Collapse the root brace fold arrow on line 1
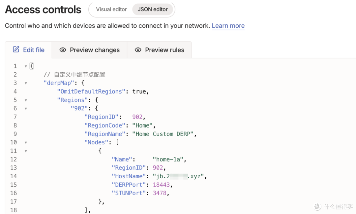 click(x=26, y=66)
